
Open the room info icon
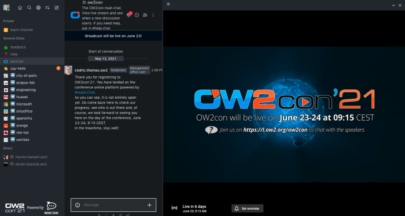[x=137, y=15]
